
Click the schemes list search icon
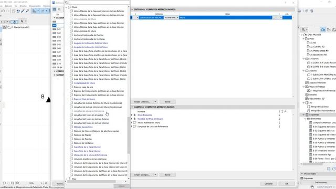[x=59, y=9]
